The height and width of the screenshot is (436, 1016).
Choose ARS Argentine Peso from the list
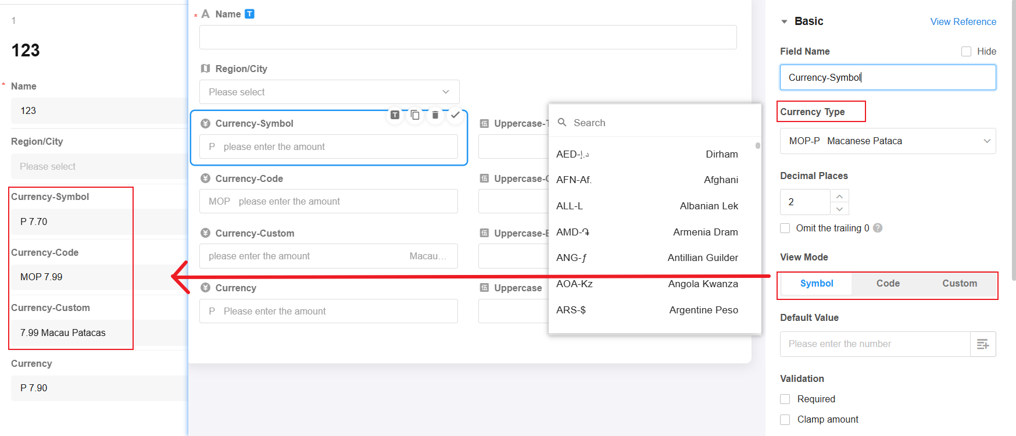(651, 310)
